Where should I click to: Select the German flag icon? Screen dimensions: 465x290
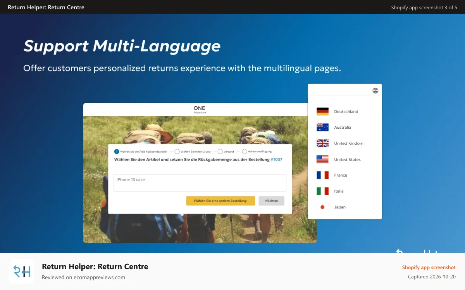(x=322, y=111)
